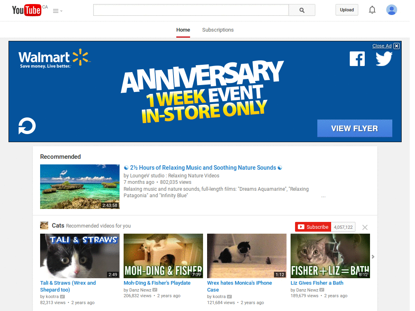Click the YouTube logo
Viewport: 415px width, 311px height.
[x=23, y=10]
